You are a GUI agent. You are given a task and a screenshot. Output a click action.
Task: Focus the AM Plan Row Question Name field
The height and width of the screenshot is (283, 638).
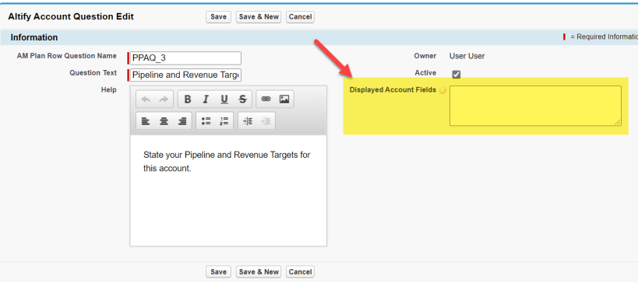pyautogui.click(x=185, y=58)
